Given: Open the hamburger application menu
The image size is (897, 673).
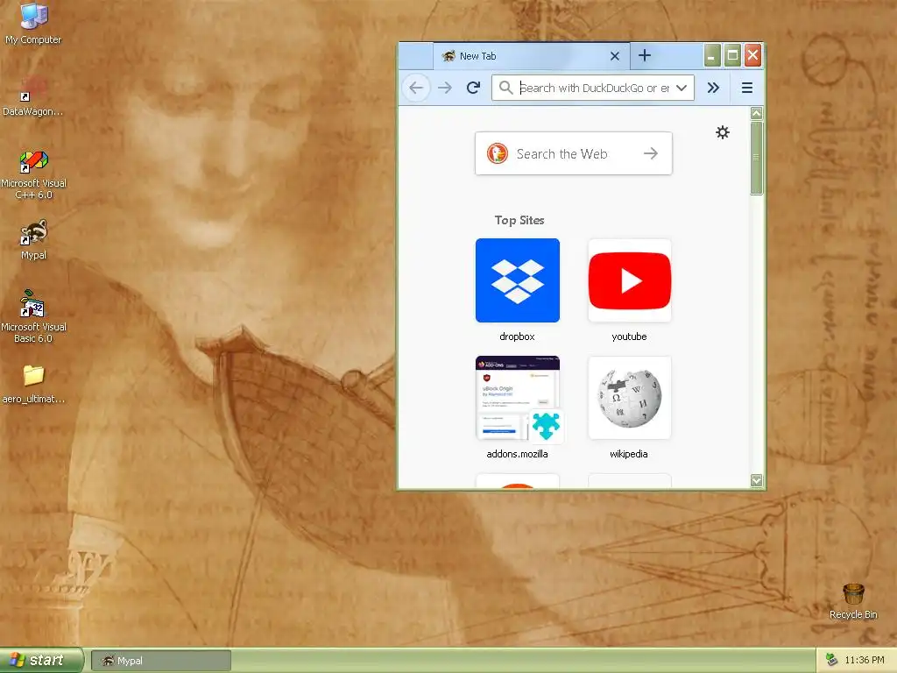Looking at the screenshot, I should click(x=746, y=88).
